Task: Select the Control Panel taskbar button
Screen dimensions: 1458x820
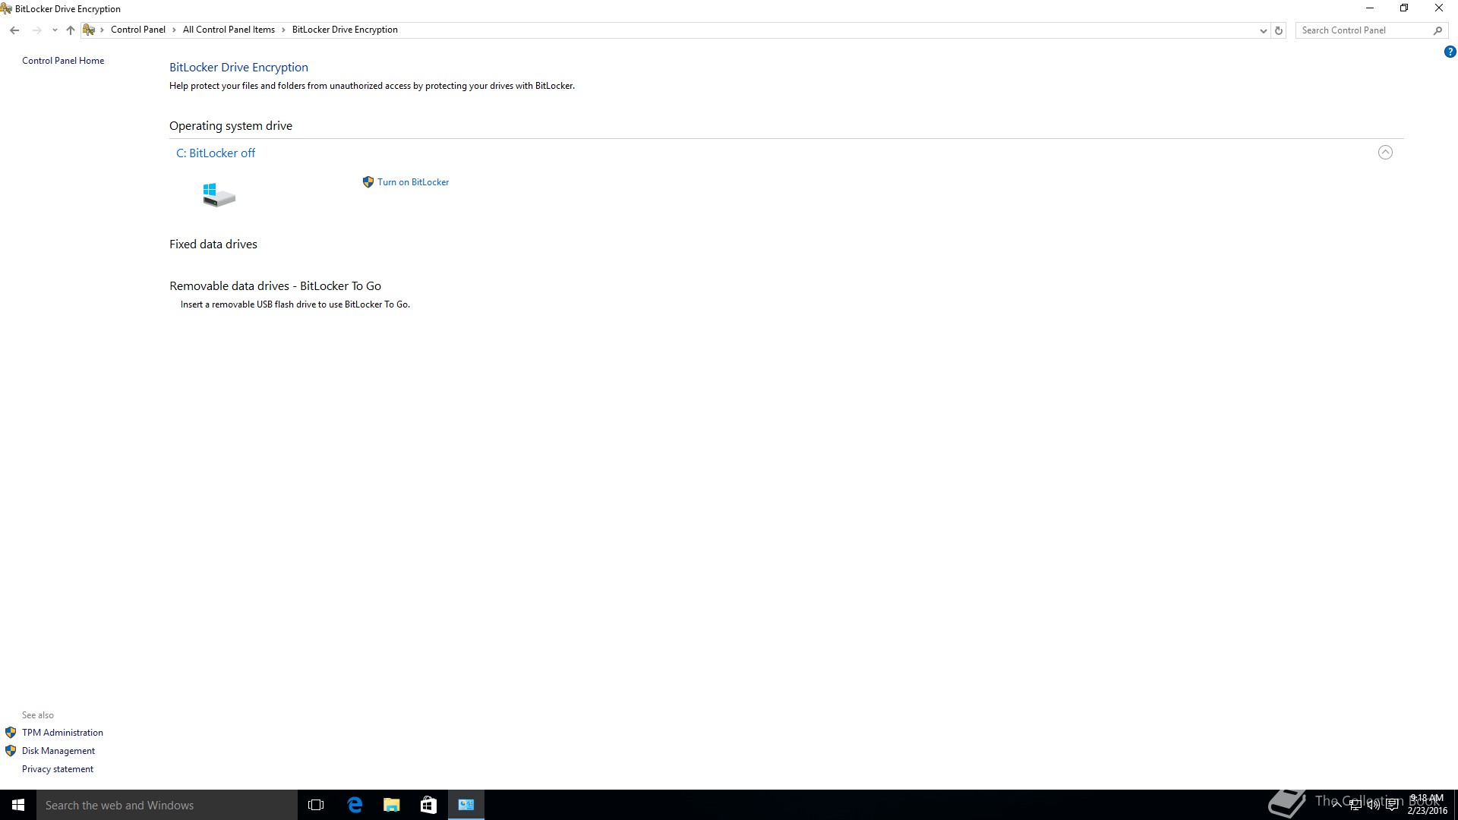Action: coord(466,805)
